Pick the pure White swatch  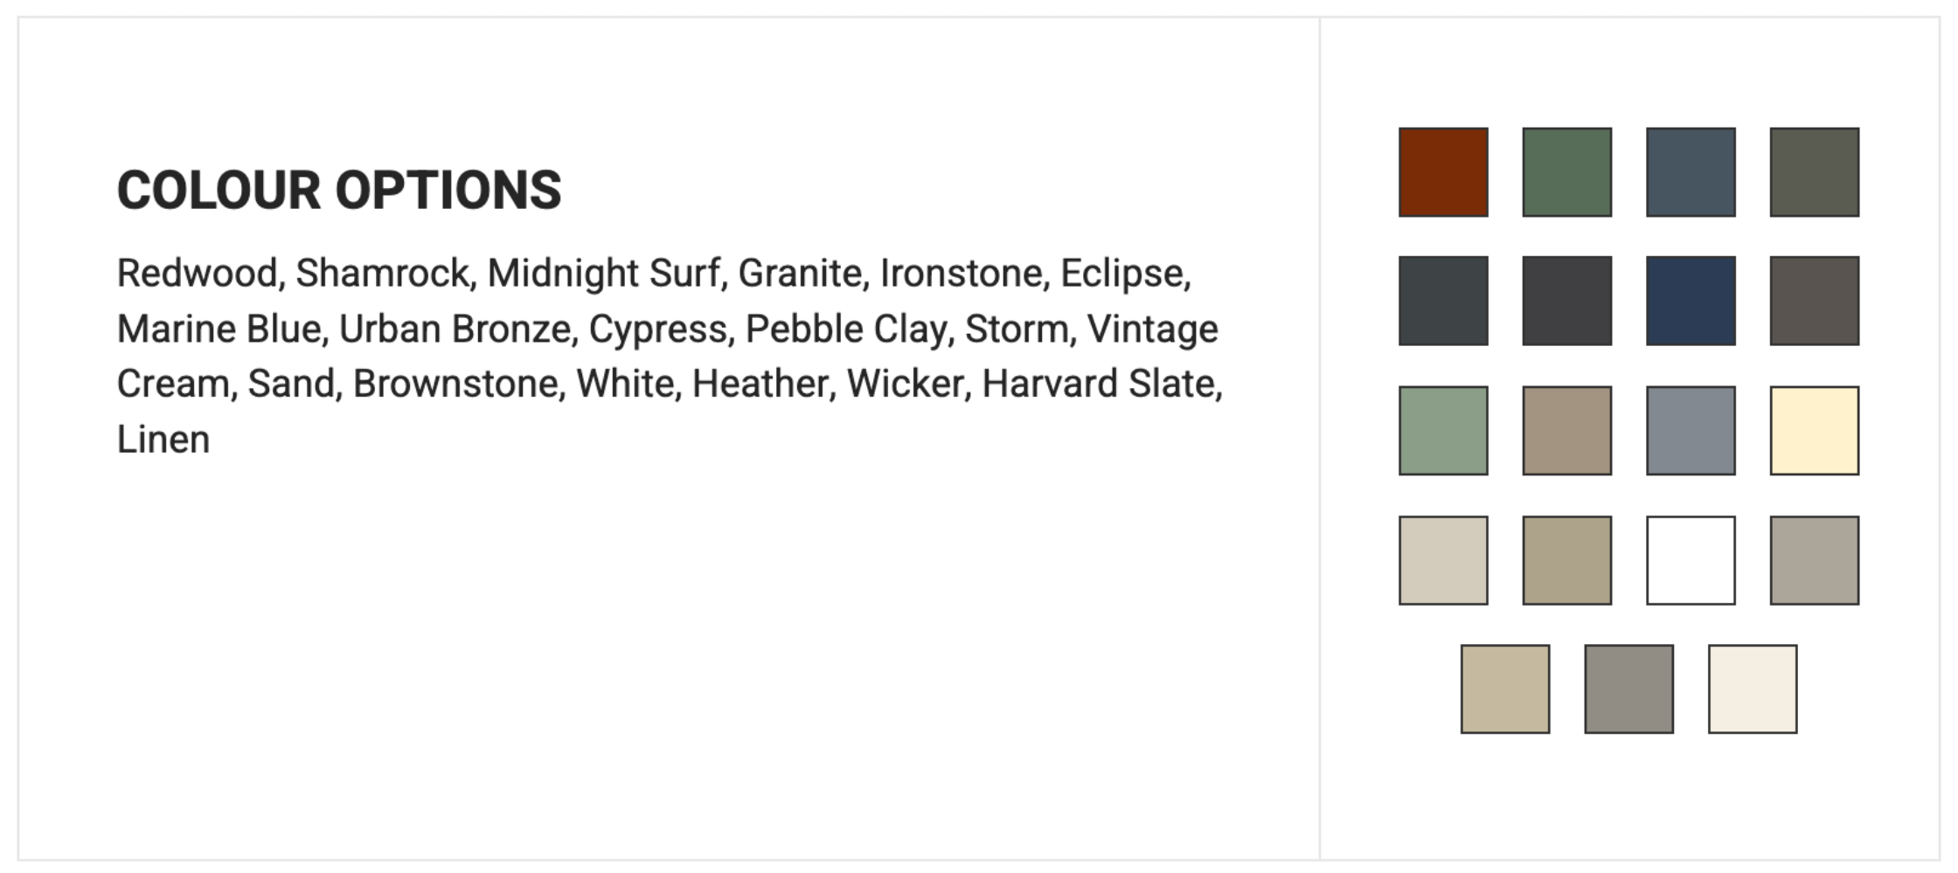pyautogui.click(x=1691, y=560)
